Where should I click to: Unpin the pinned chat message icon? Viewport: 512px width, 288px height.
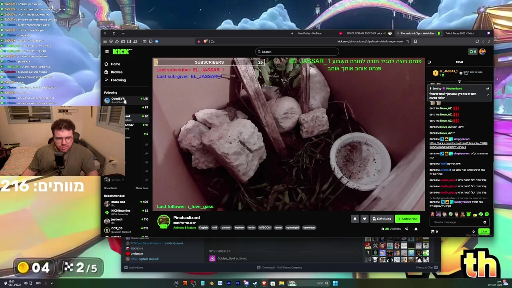pyautogui.click(x=488, y=88)
